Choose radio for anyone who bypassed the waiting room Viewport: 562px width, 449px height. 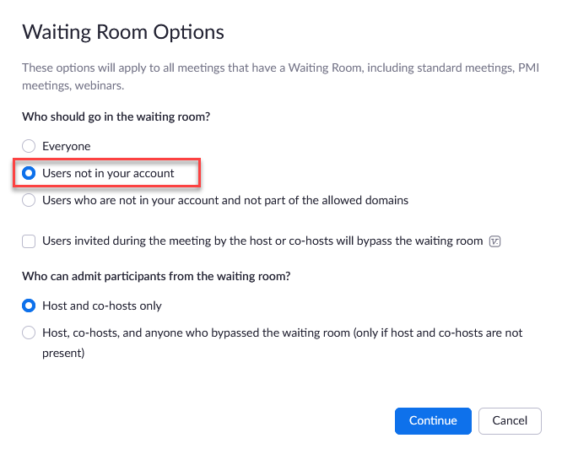point(29,333)
